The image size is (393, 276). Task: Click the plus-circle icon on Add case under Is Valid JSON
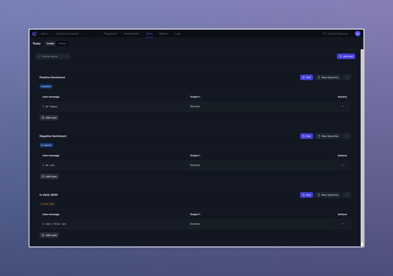point(43,235)
